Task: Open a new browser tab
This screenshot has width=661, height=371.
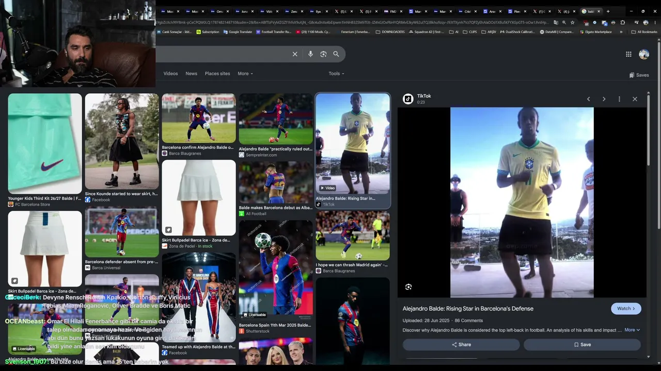Action: (x=608, y=11)
